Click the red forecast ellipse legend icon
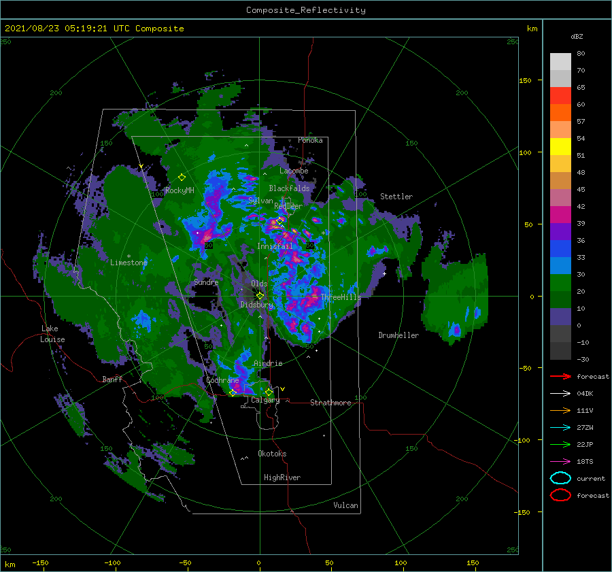This screenshot has width=612, height=572. [x=560, y=495]
